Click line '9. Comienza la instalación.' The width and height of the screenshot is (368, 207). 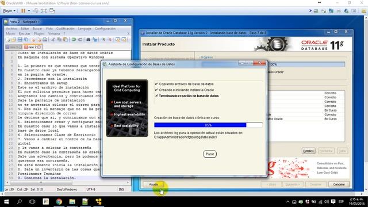(47, 178)
